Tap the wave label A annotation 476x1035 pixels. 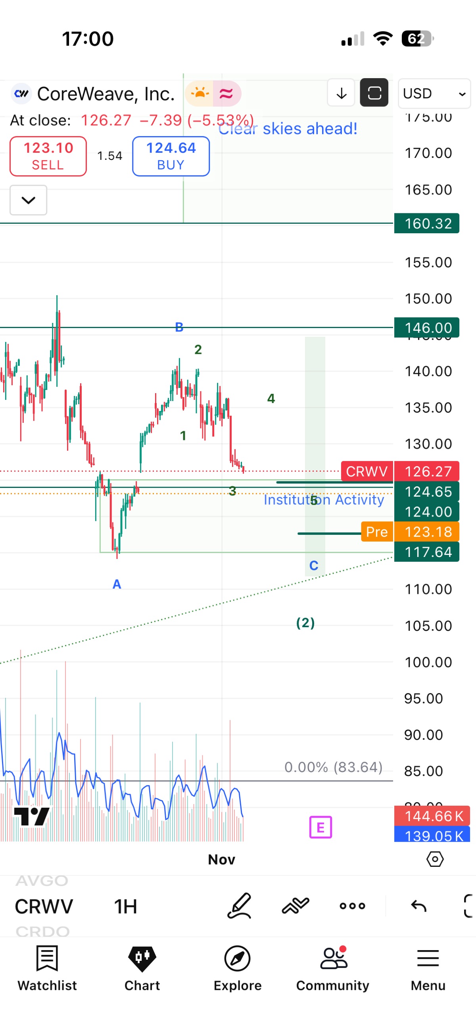pyautogui.click(x=117, y=584)
